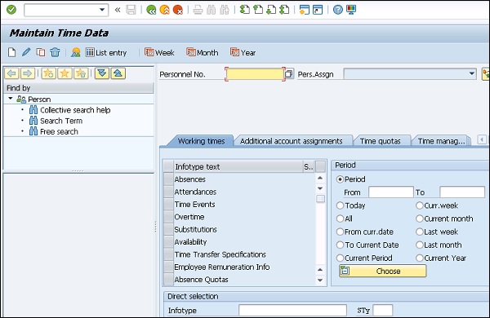This screenshot has height=318, width=490.
Task: Open Personnel No. search help button
Action: pos(289,74)
